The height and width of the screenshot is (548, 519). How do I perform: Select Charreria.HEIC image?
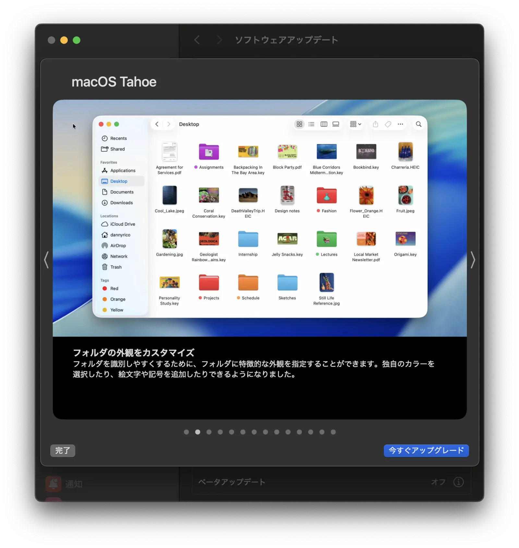pyautogui.click(x=405, y=152)
